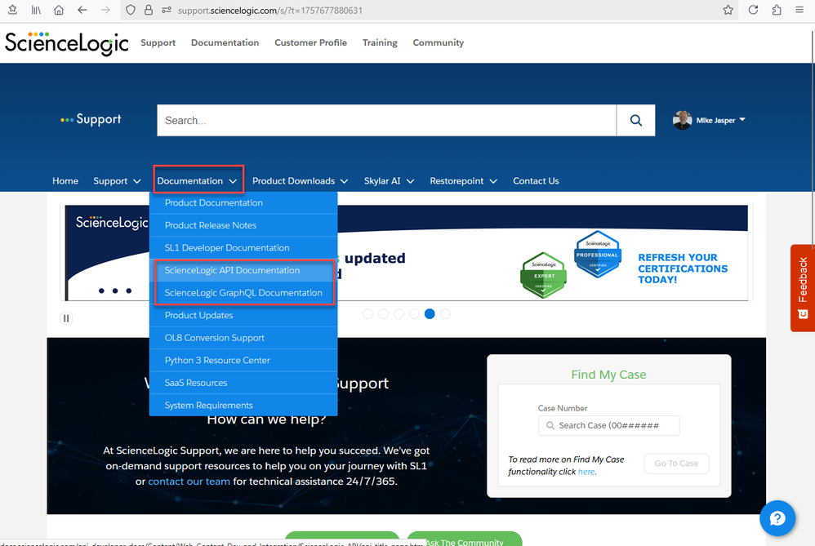
Task: Bookmark page with the star icon
Action: tap(728, 10)
